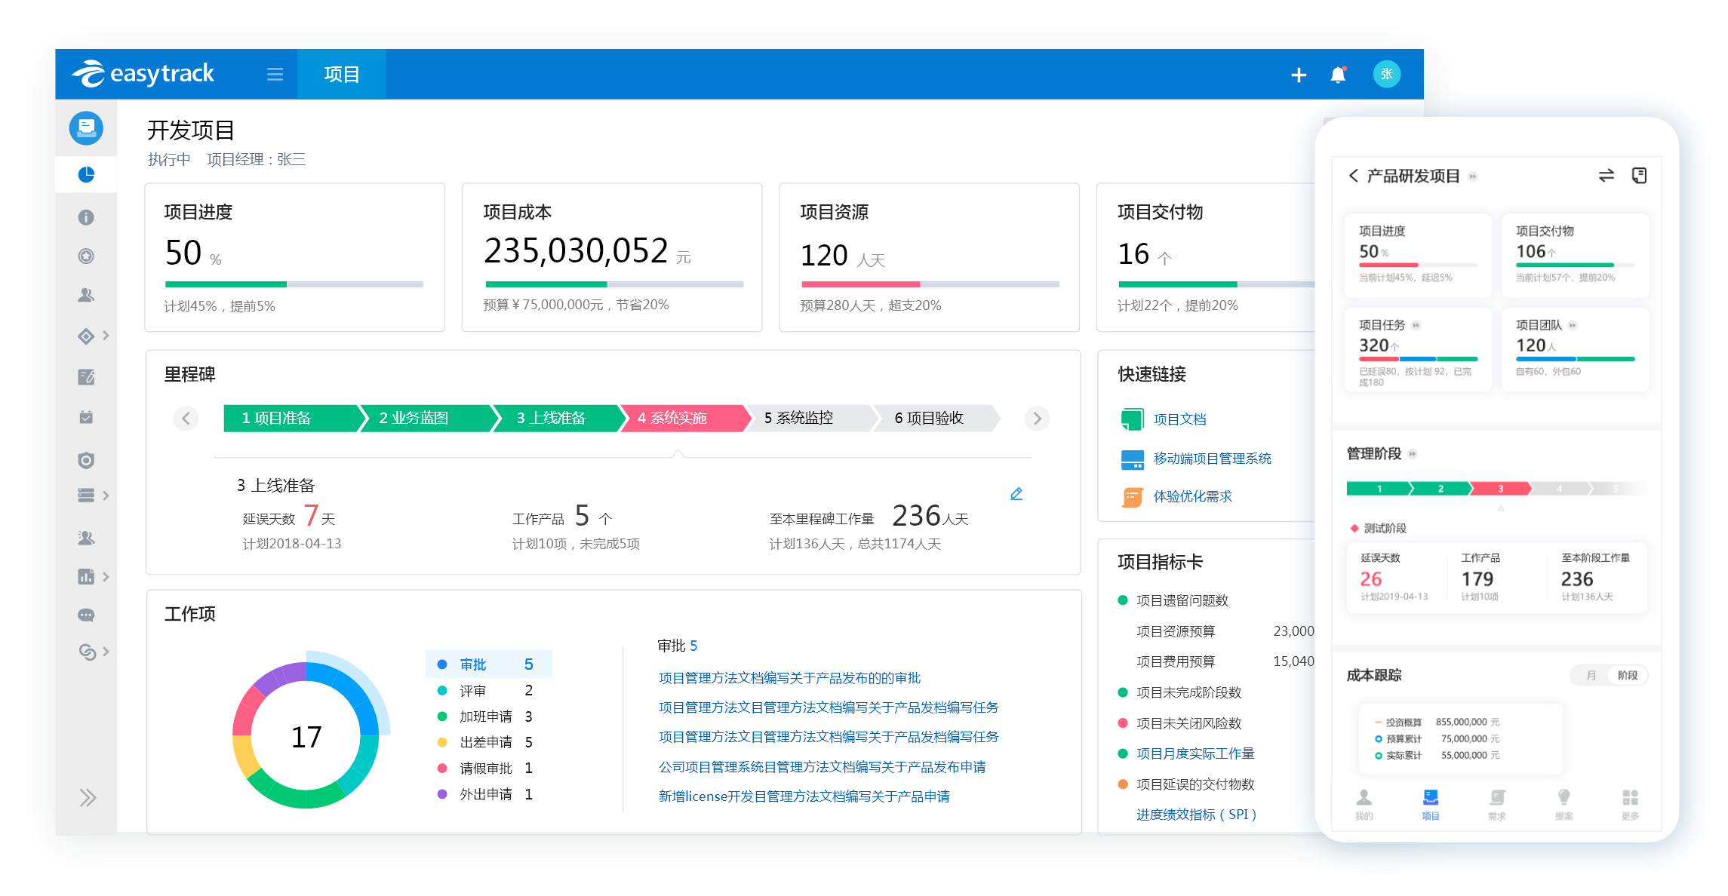Click the back arrow on phone screen
The width and height of the screenshot is (1728, 896).
[1353, 176]
